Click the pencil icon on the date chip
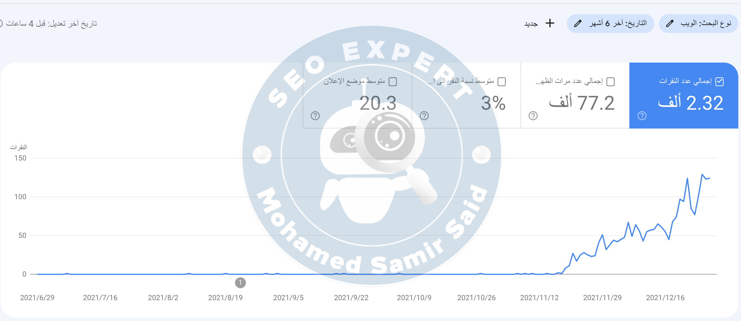This screenshot has width=741, height=321. [578, 23]
